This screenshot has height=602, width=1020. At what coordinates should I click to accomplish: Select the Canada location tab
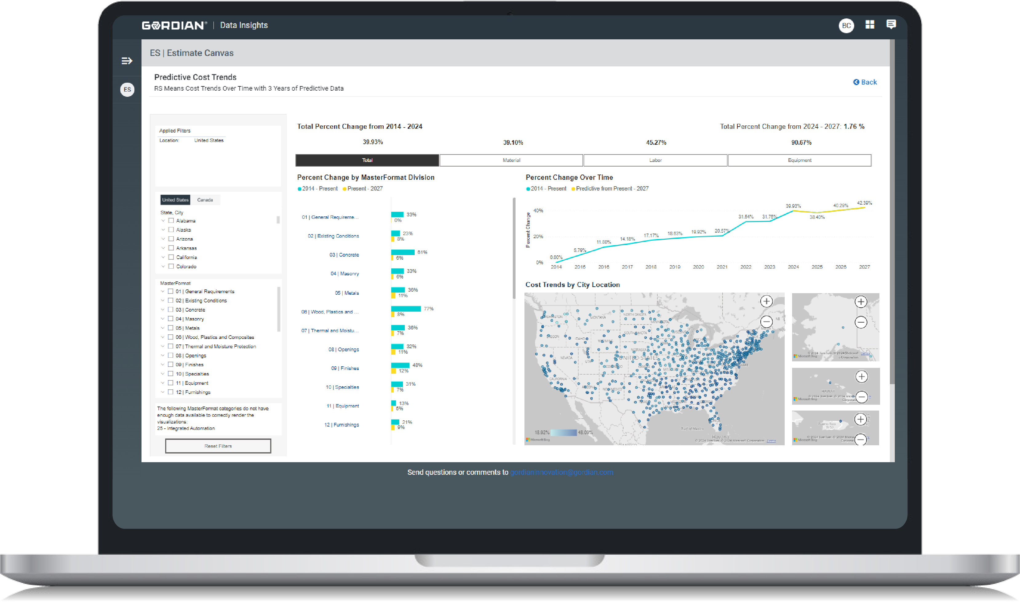(x=205, y=200)
